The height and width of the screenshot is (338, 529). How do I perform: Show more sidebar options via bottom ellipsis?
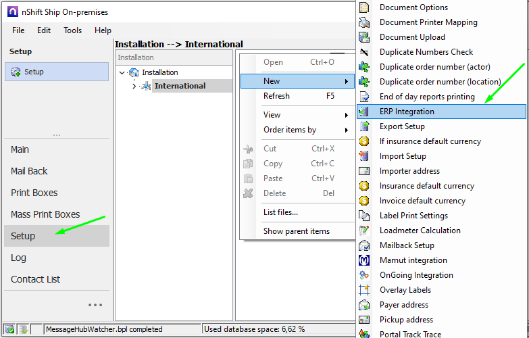pyautogui.click(x=95, y=305)
